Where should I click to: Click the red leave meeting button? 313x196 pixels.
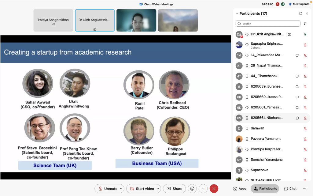tap(214, 189)
